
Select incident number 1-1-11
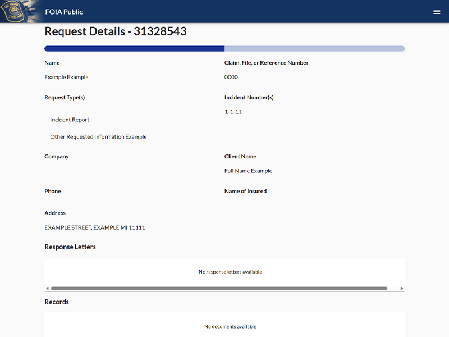[233, 112]
